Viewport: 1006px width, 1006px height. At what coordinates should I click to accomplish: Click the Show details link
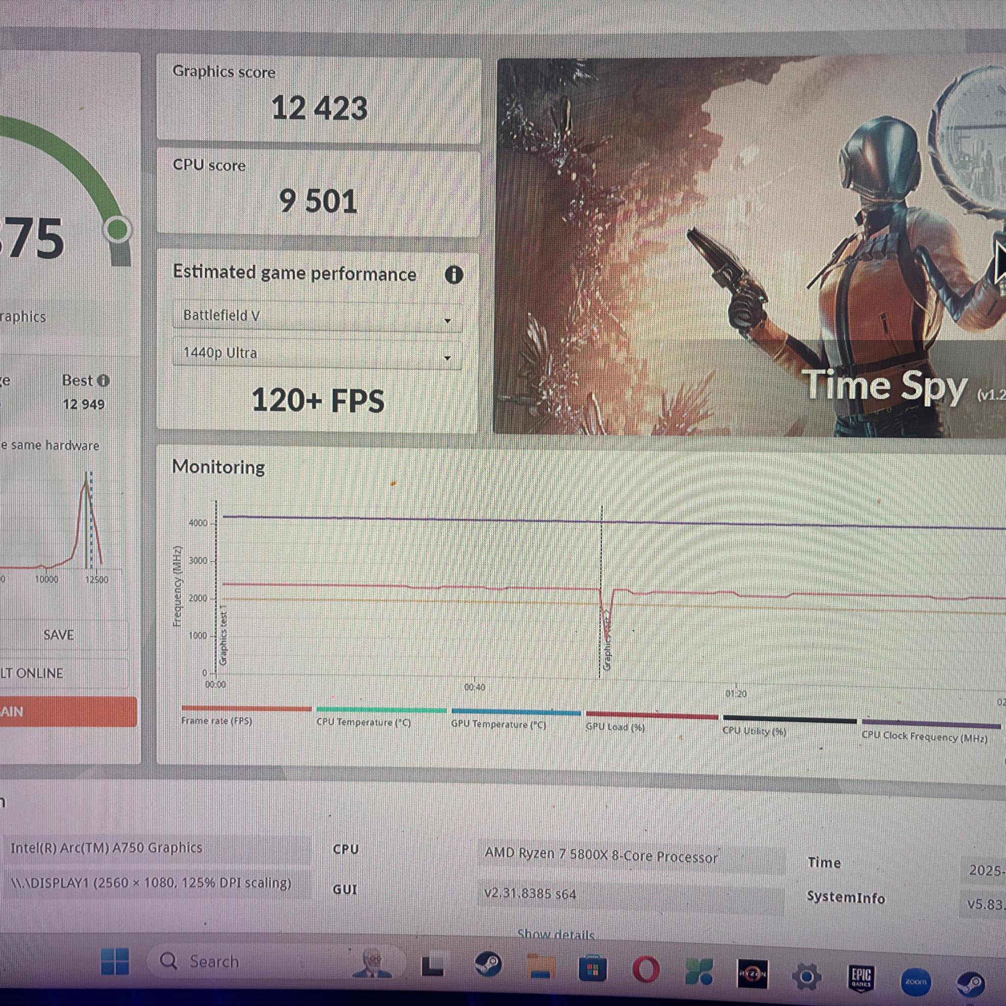pyautogui.click(x=556, y=935)
